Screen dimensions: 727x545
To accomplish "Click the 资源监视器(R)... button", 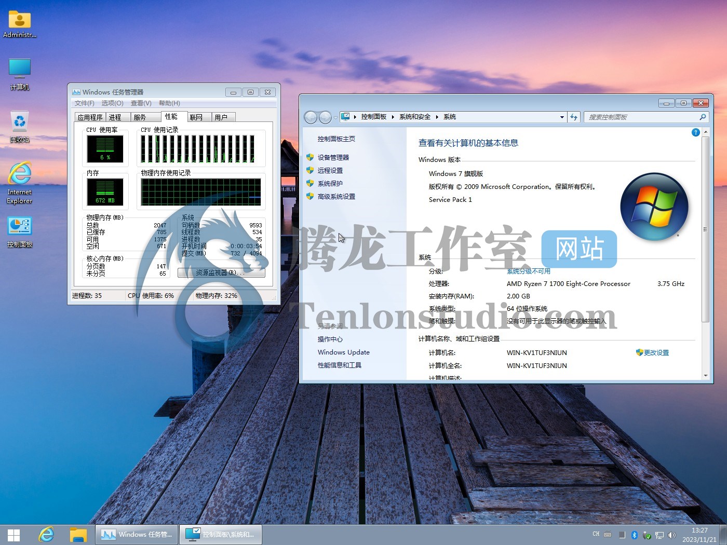I will [221, 272].
